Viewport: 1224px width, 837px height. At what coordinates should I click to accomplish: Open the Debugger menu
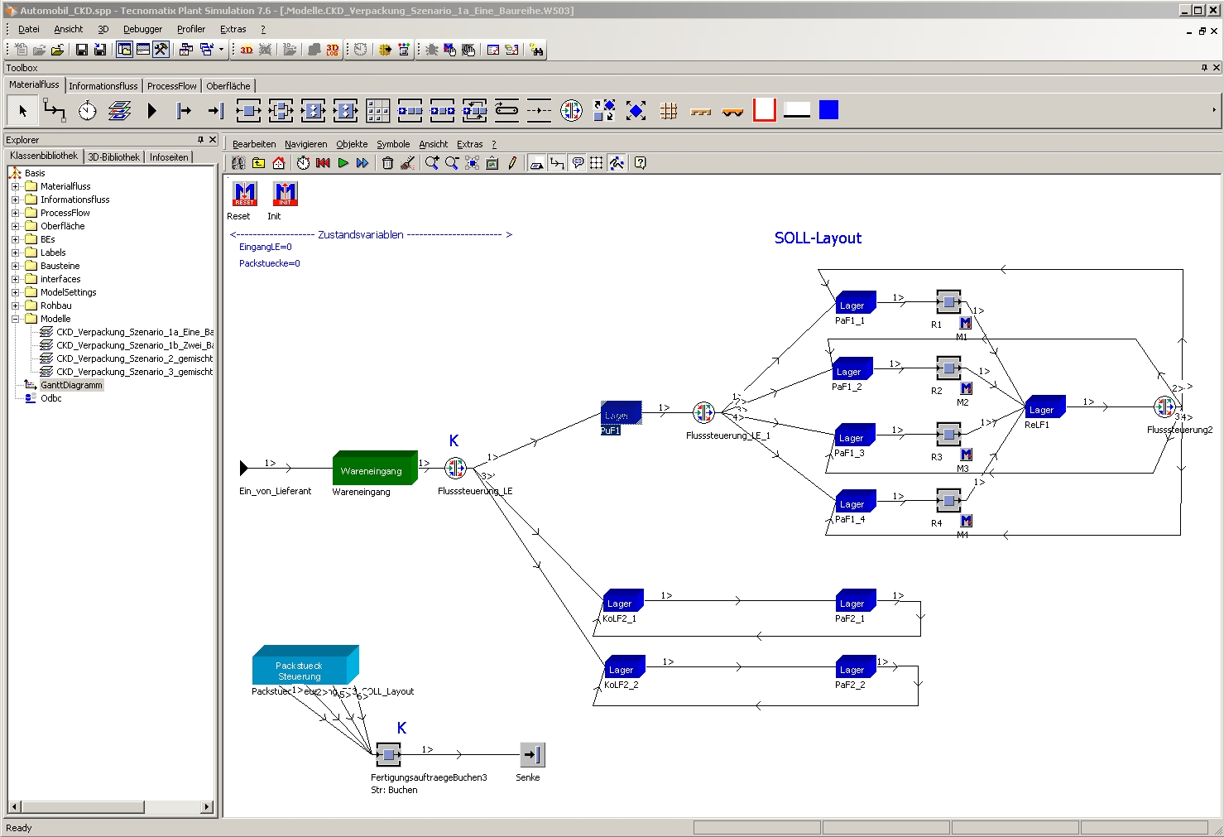tap(142, 29)
